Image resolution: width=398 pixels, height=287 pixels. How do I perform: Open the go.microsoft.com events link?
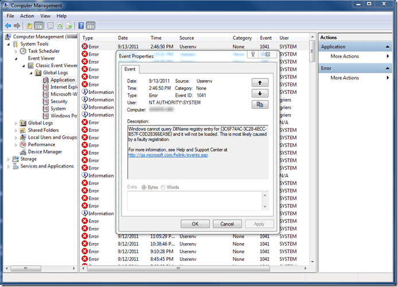pos(167,155)
